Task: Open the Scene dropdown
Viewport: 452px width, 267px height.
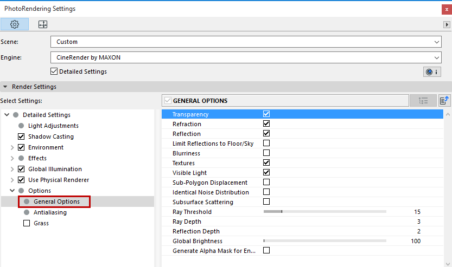Action: click(245, 42)
